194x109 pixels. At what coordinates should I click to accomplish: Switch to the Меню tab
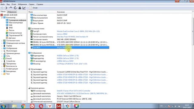(x=3, y=12)
